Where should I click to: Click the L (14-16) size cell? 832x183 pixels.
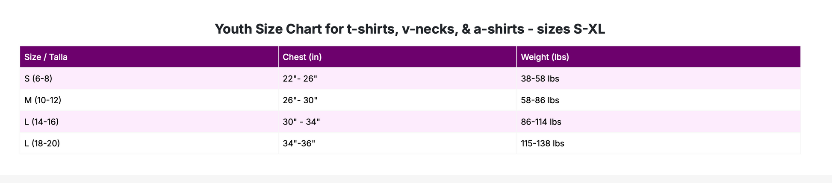(x=149, y=122)
